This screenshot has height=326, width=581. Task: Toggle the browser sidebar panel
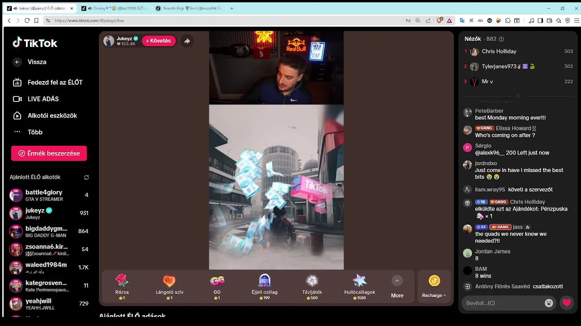[x=540, y=20]
